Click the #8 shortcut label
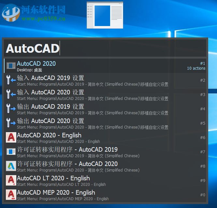217x208 pixels. 203,166
